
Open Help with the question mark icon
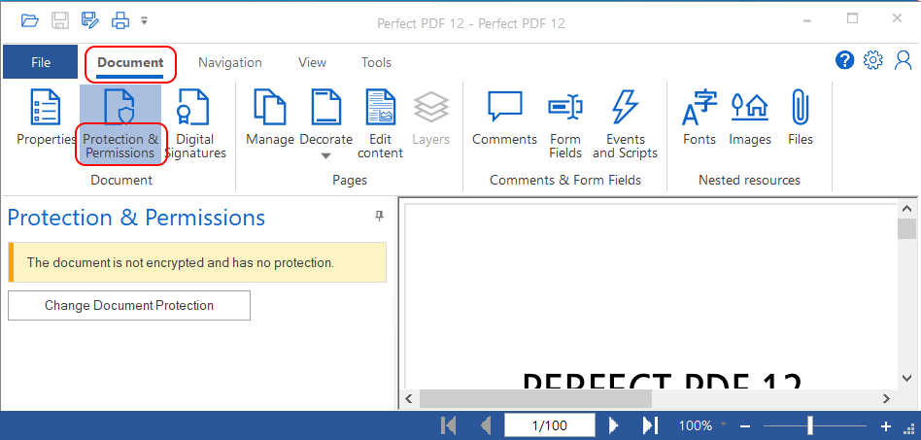pos(844,60)
